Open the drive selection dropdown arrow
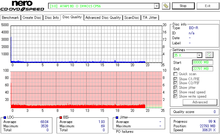Viewport: 220px width, 134px height. click(x=156, y=6)
